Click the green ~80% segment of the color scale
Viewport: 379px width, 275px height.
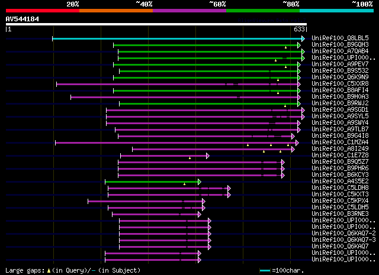point(263,11)
